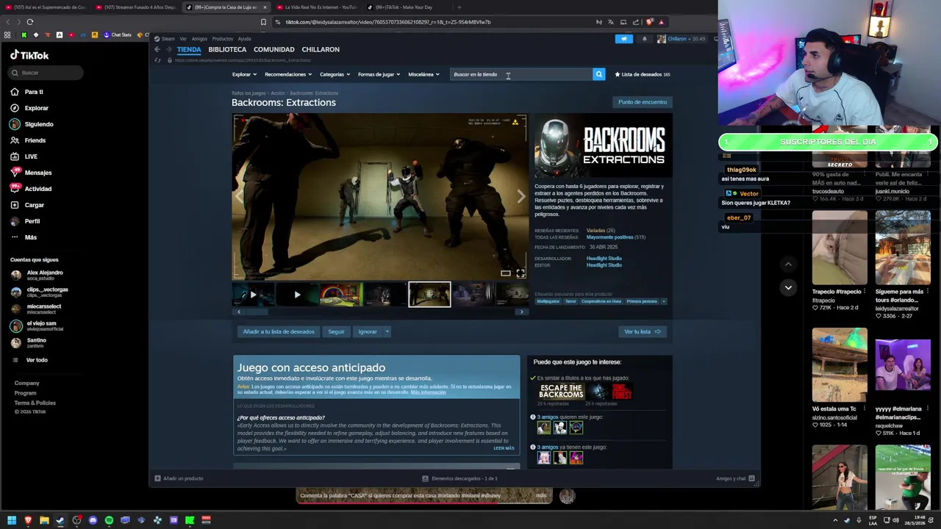The width and height of the screenshot is (941, 529).
Task: Open Steam announcements megaphone icon
Action: pyautogui.click(x=623, y=39)
